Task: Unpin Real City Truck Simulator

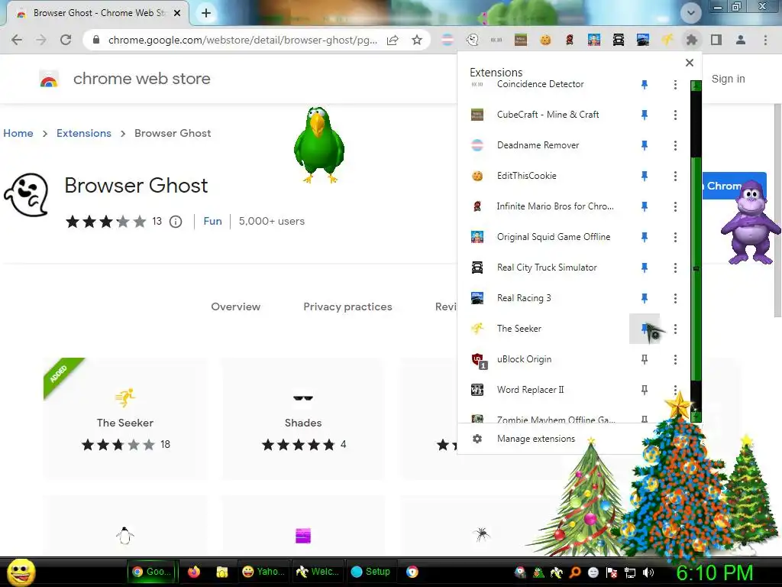Action: click(x=645, y=268)
